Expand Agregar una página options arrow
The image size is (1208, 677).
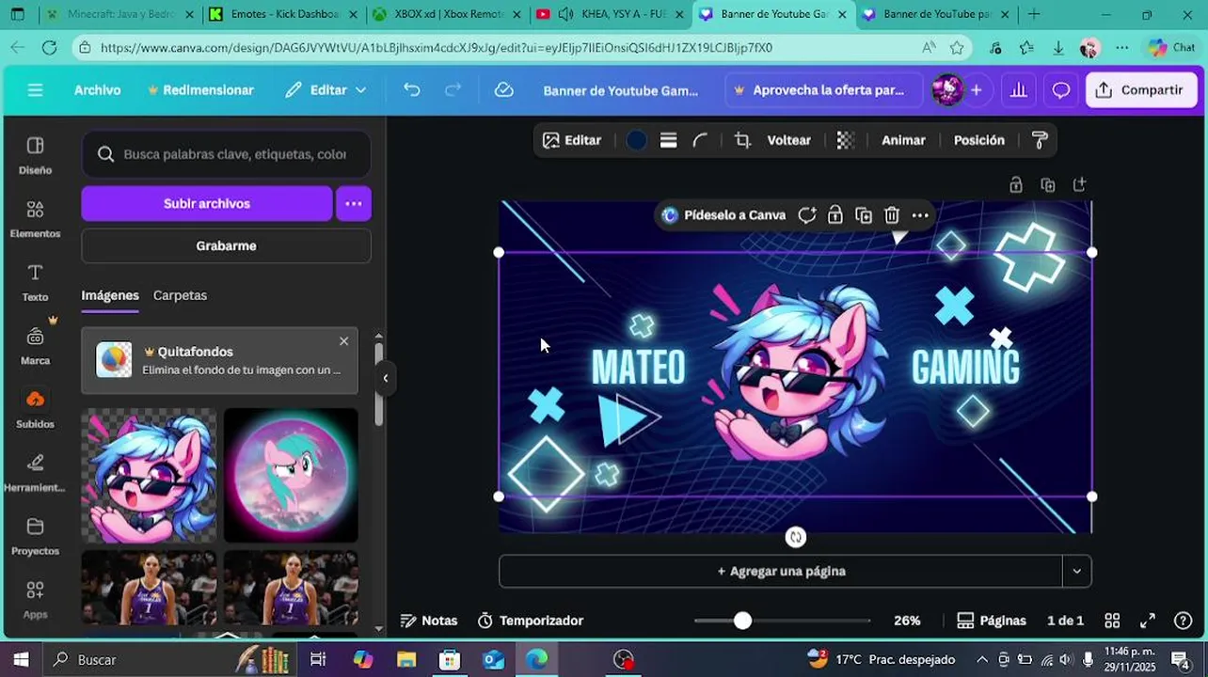(1077, 571)
